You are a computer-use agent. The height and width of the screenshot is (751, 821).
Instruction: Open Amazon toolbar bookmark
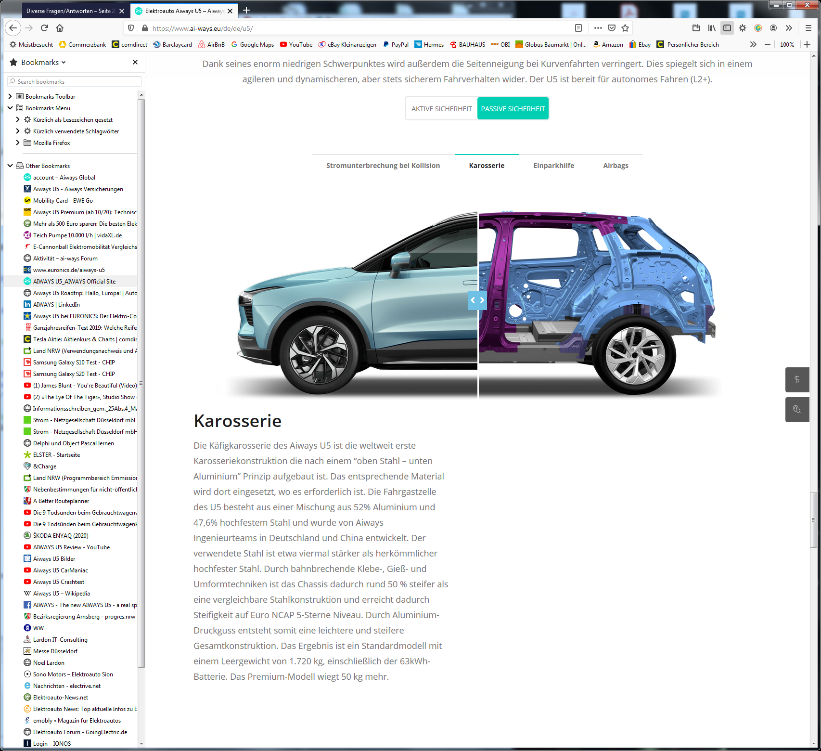[x=608, y=44]
